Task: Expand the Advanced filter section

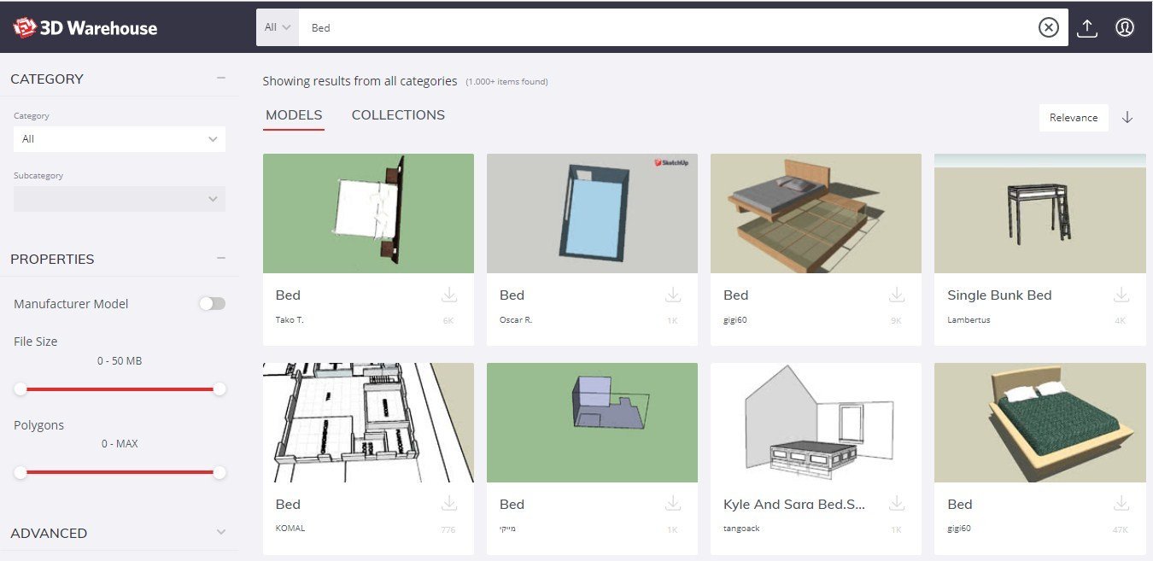Action: [221, 533]
